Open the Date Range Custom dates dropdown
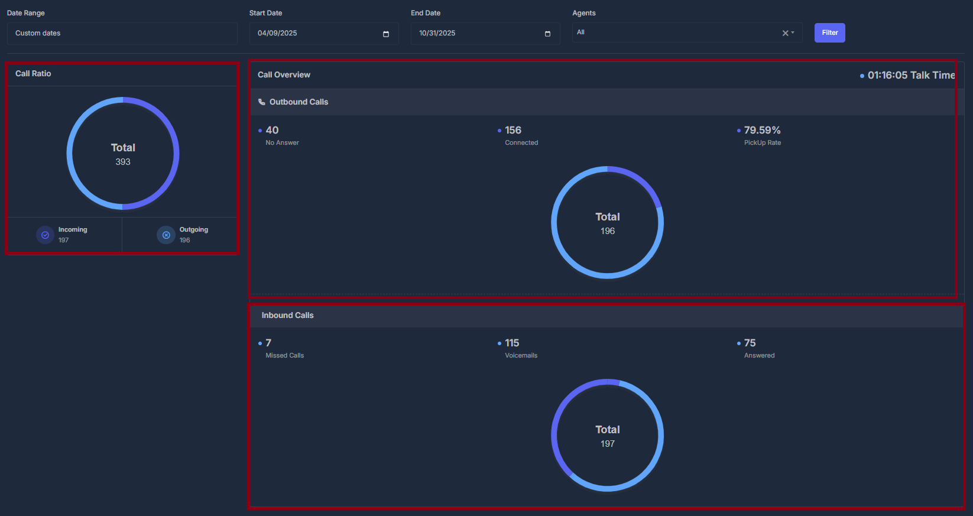 click(122, 34)
